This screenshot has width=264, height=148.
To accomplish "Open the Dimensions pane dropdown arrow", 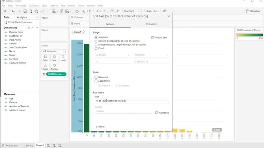I will click(x=37, y=28).
